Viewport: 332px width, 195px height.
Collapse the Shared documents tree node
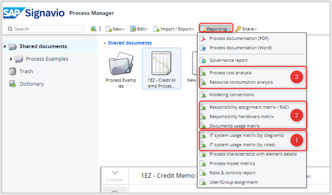coord(5,46)
